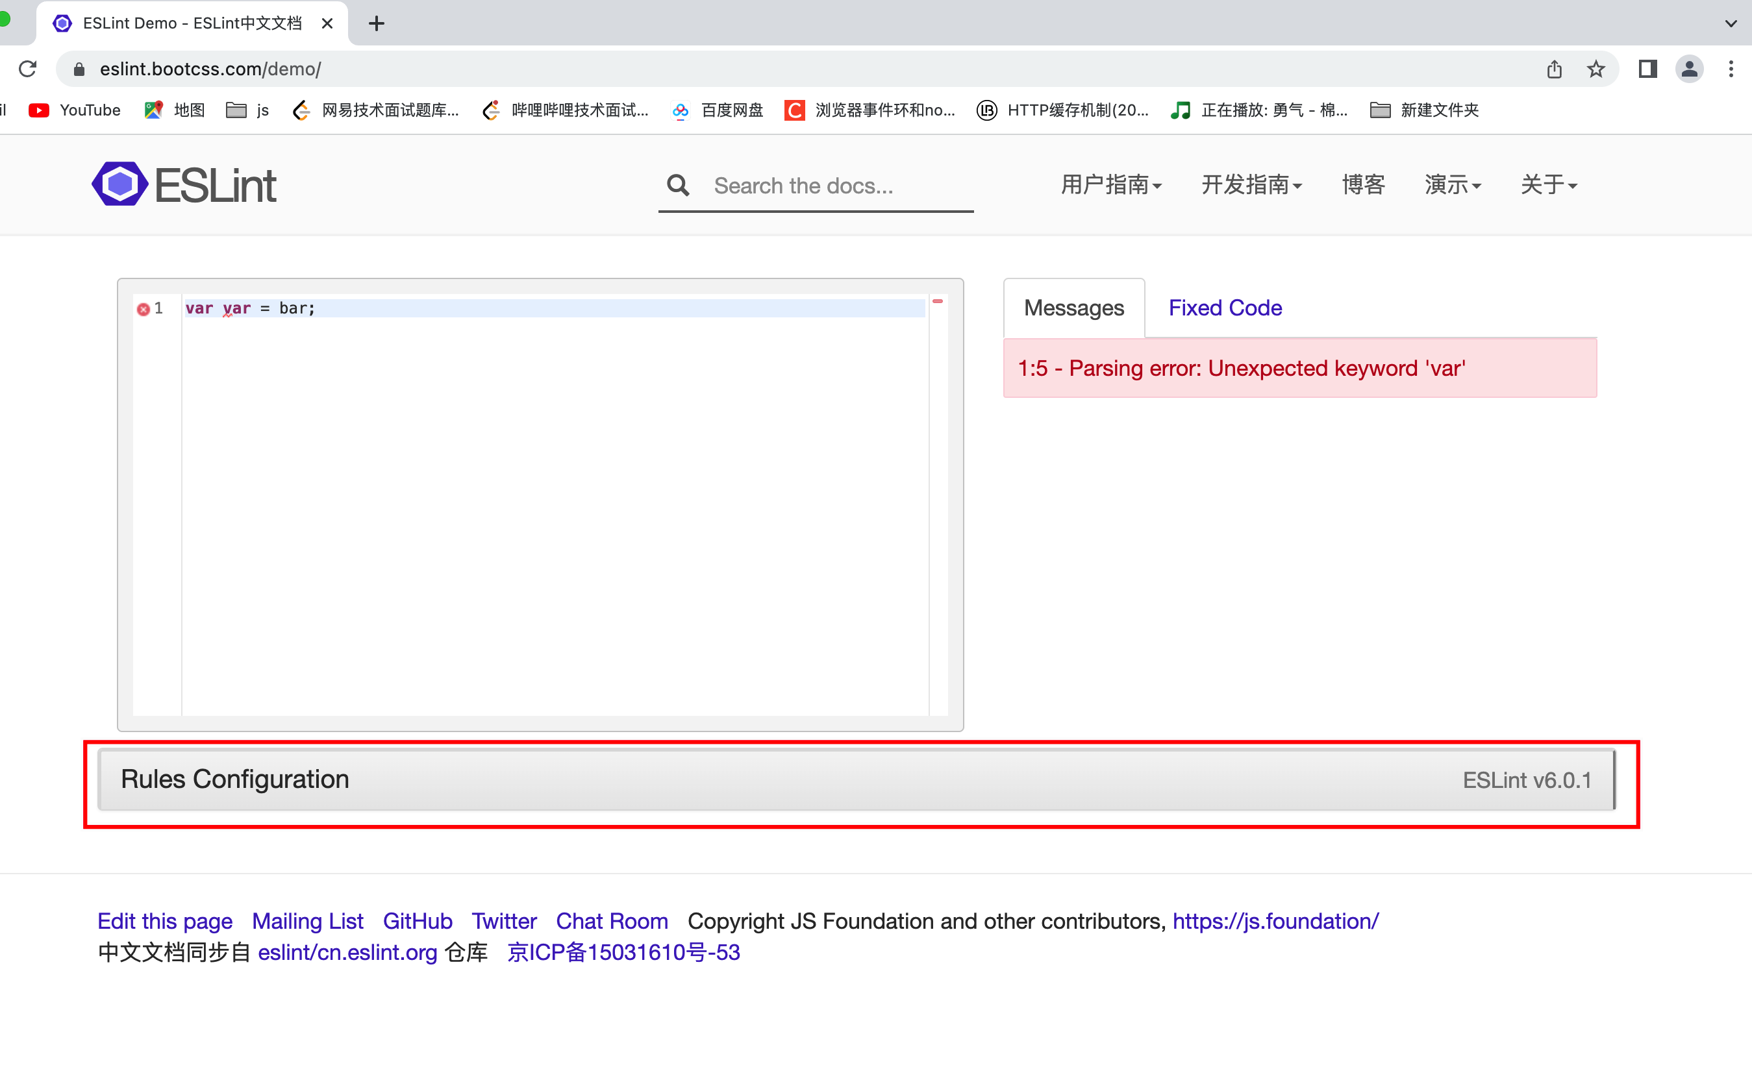Open the GitHub footer link

(x=418, y=922)
